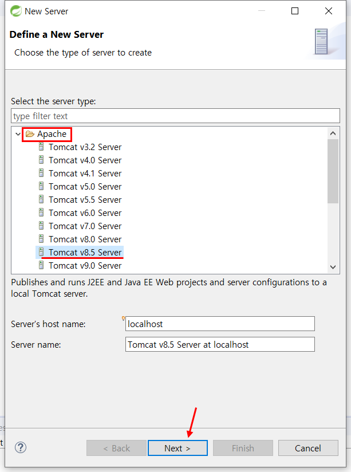Click the Tomcat v8.5 Server icon
This screenshot has width=351, height=472.
pos(41,252)
